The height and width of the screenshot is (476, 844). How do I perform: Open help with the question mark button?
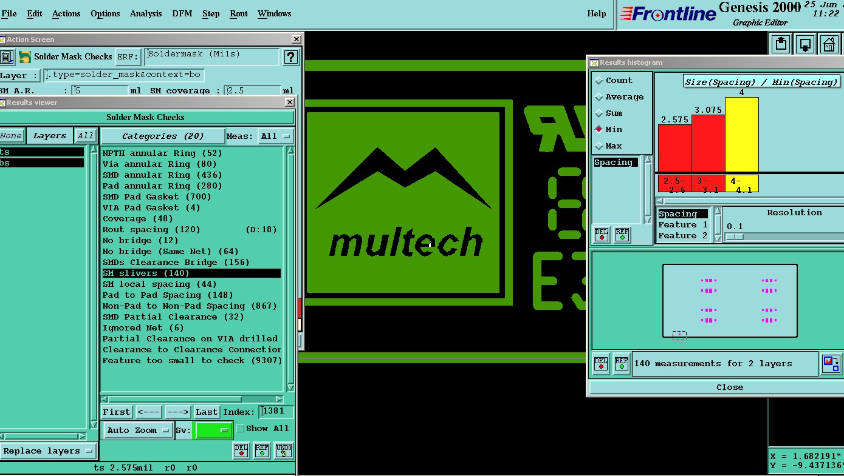[x=290, y=57]
